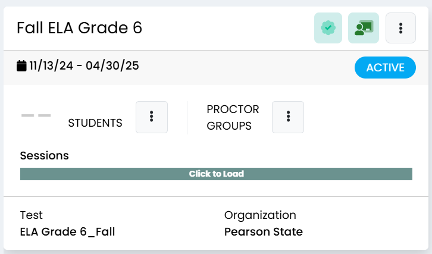Click the Organization field label
The height and width of the screenshot is (254, 432).
tap(260, 215)
